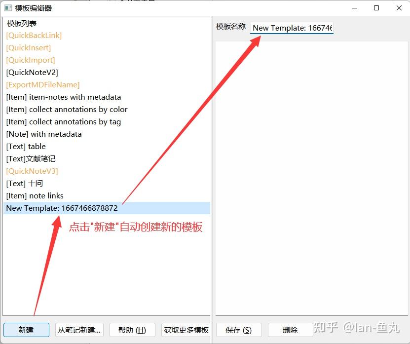The image size is (410, 344).
Task: Open the [QuickImport] template
Action: pyautogui.click(x=30, y=60)
